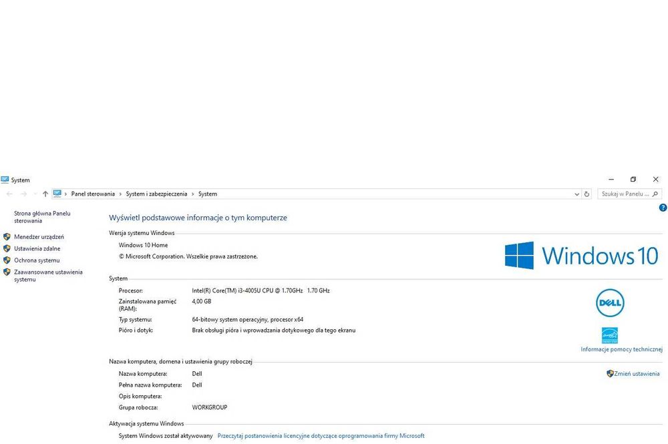
Task: Click the 4,00 GB RAM value
Action: [x=202, y=301]
